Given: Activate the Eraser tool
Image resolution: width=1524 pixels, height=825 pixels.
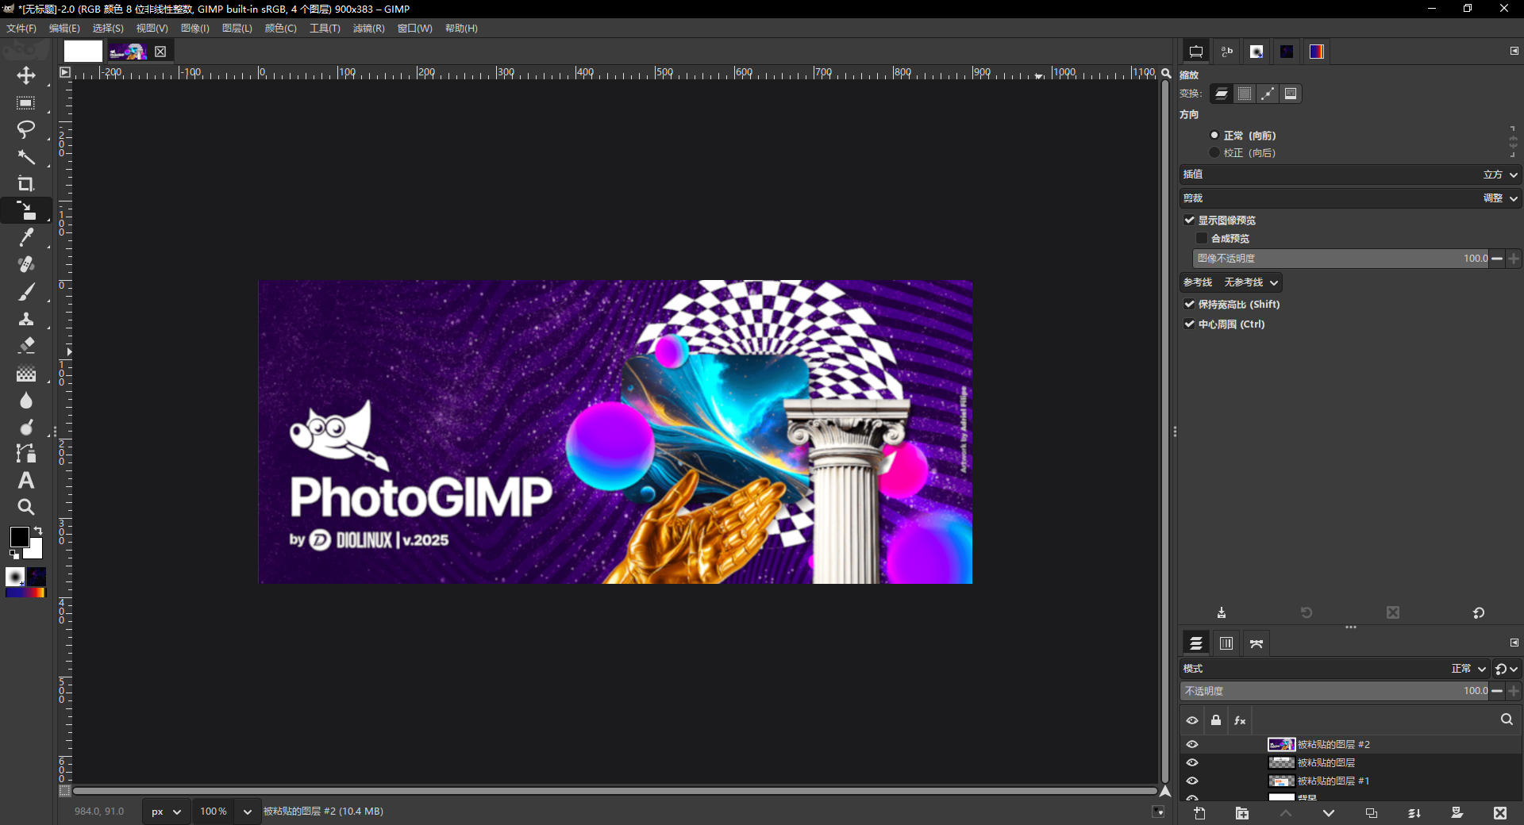Looking at the screenshot, I should (x=26, y=346).
